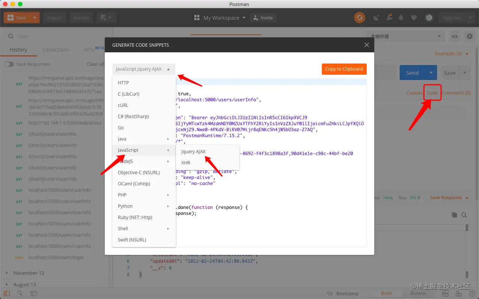The image size is (479, 299).
Task: Click the orange New button
Action: coord(17,18)
